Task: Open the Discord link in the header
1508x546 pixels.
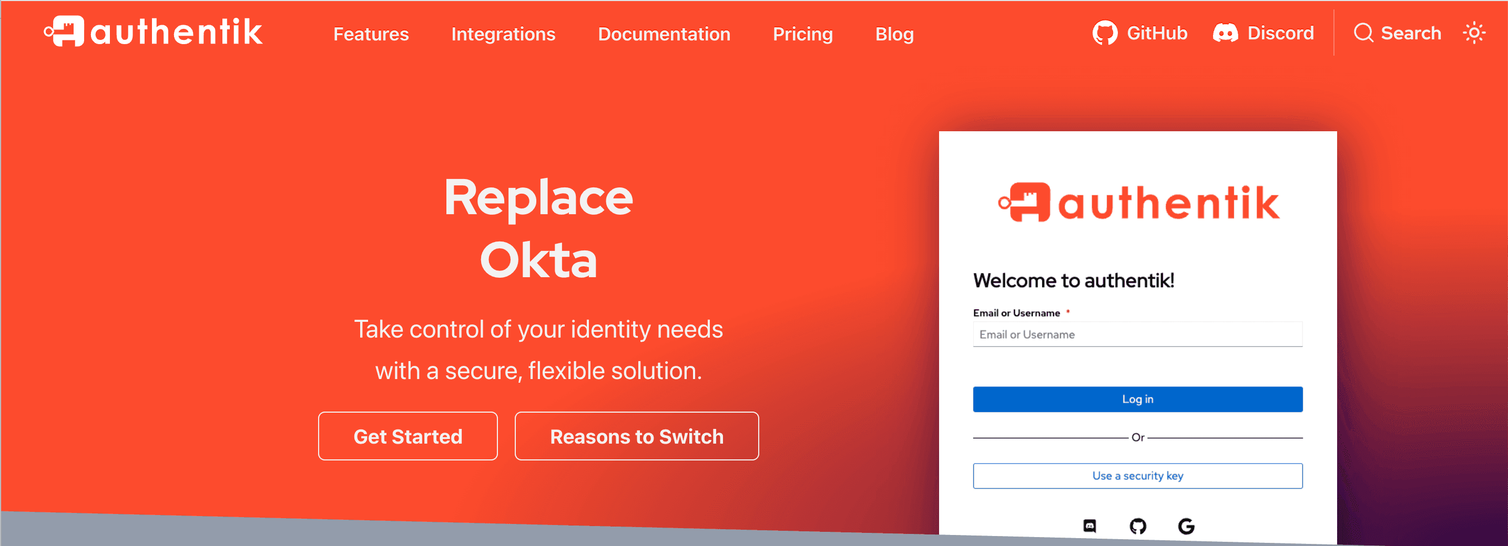Action: pos(1264,33)
